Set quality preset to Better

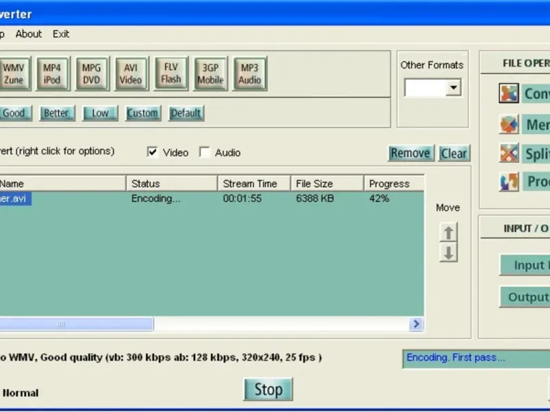pos(57,113)
